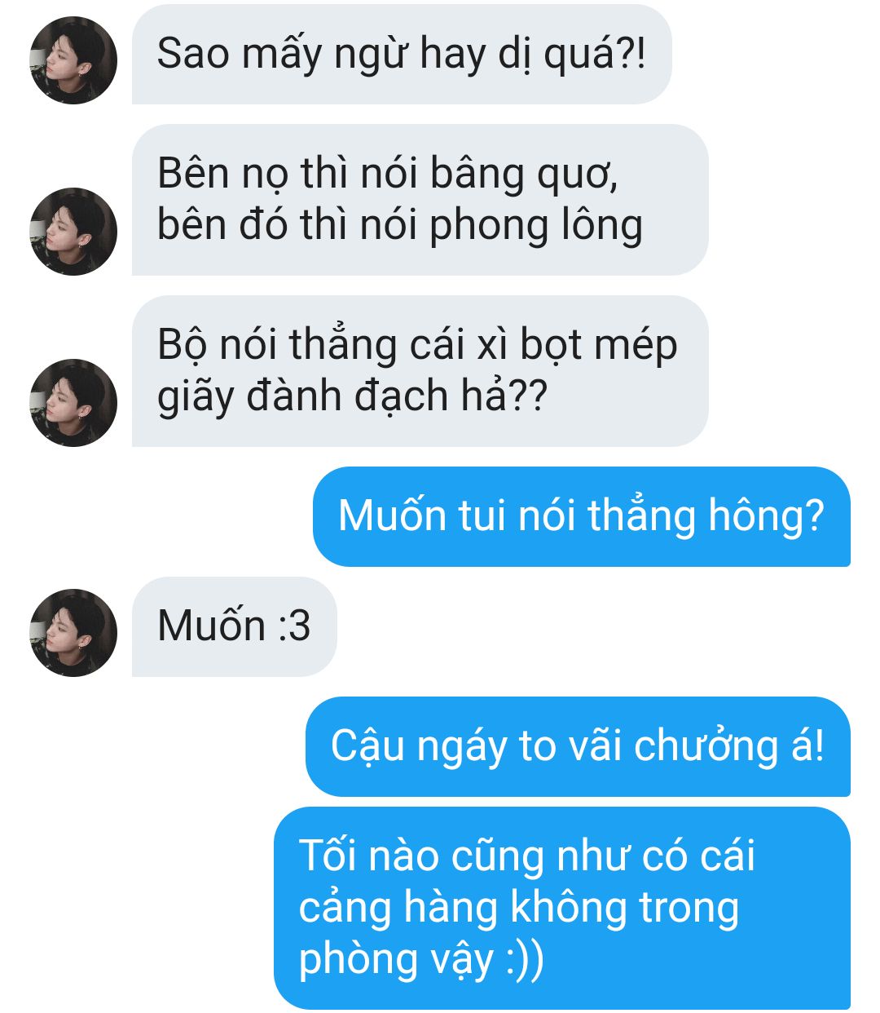Select message 'Bộ nói thẳng cái xì bọt mép'
Screen dimensions: 880x1013
pyautogui.click(x=420, y=371)
